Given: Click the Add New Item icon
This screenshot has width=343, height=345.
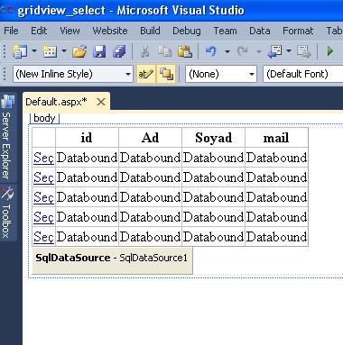Looking at the screenshot, I should [50, 51].
